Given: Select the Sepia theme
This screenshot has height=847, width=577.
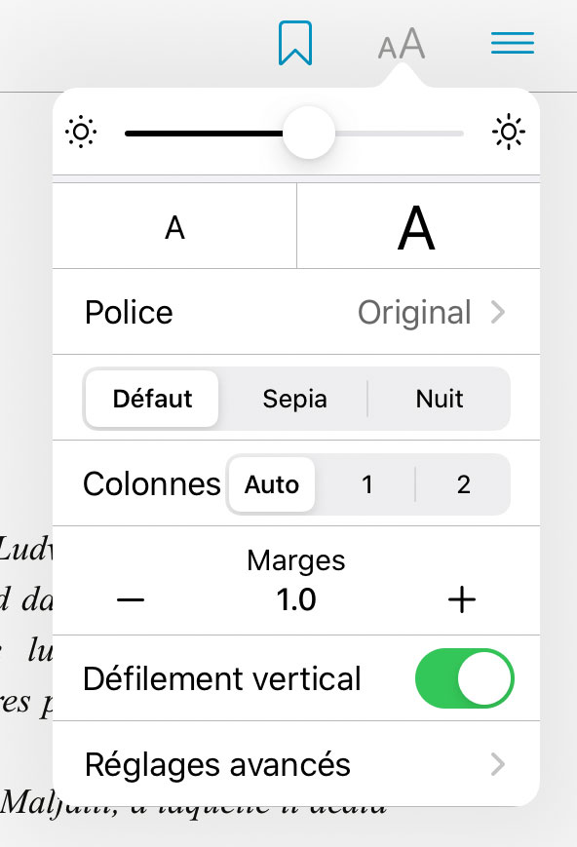Looking at the screenshot, I should (294, 399).
